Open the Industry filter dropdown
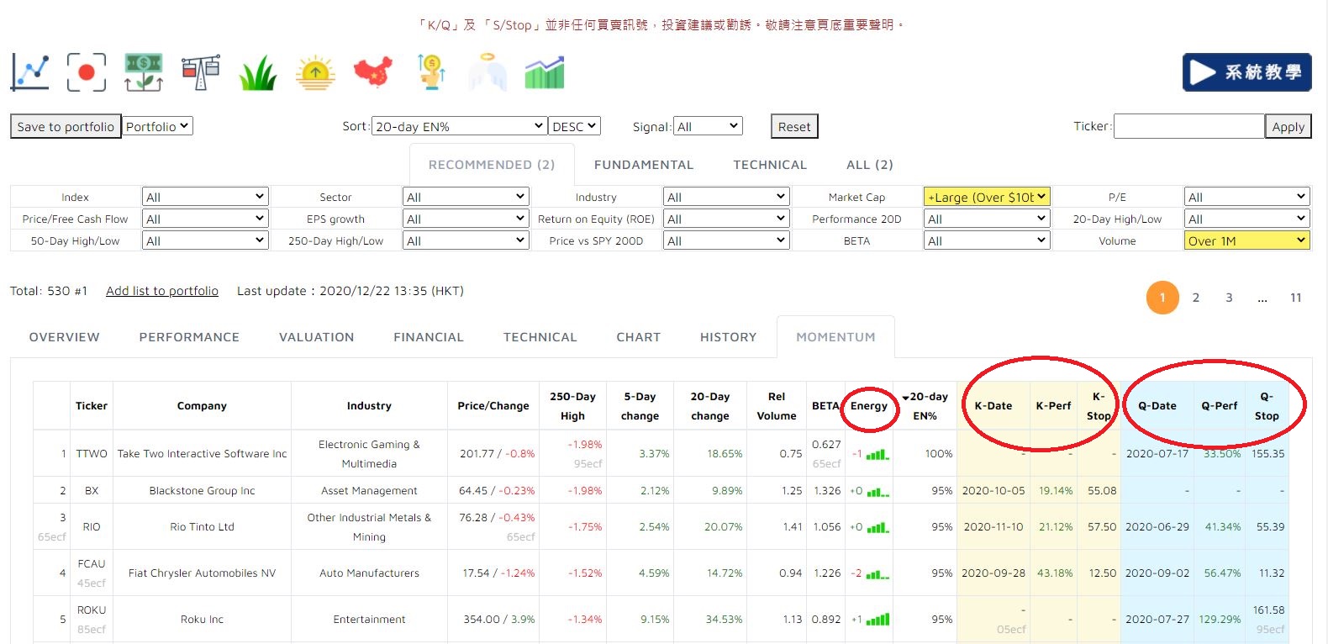The height and width of the screenshot is (644, 1328). pos(726,197)
